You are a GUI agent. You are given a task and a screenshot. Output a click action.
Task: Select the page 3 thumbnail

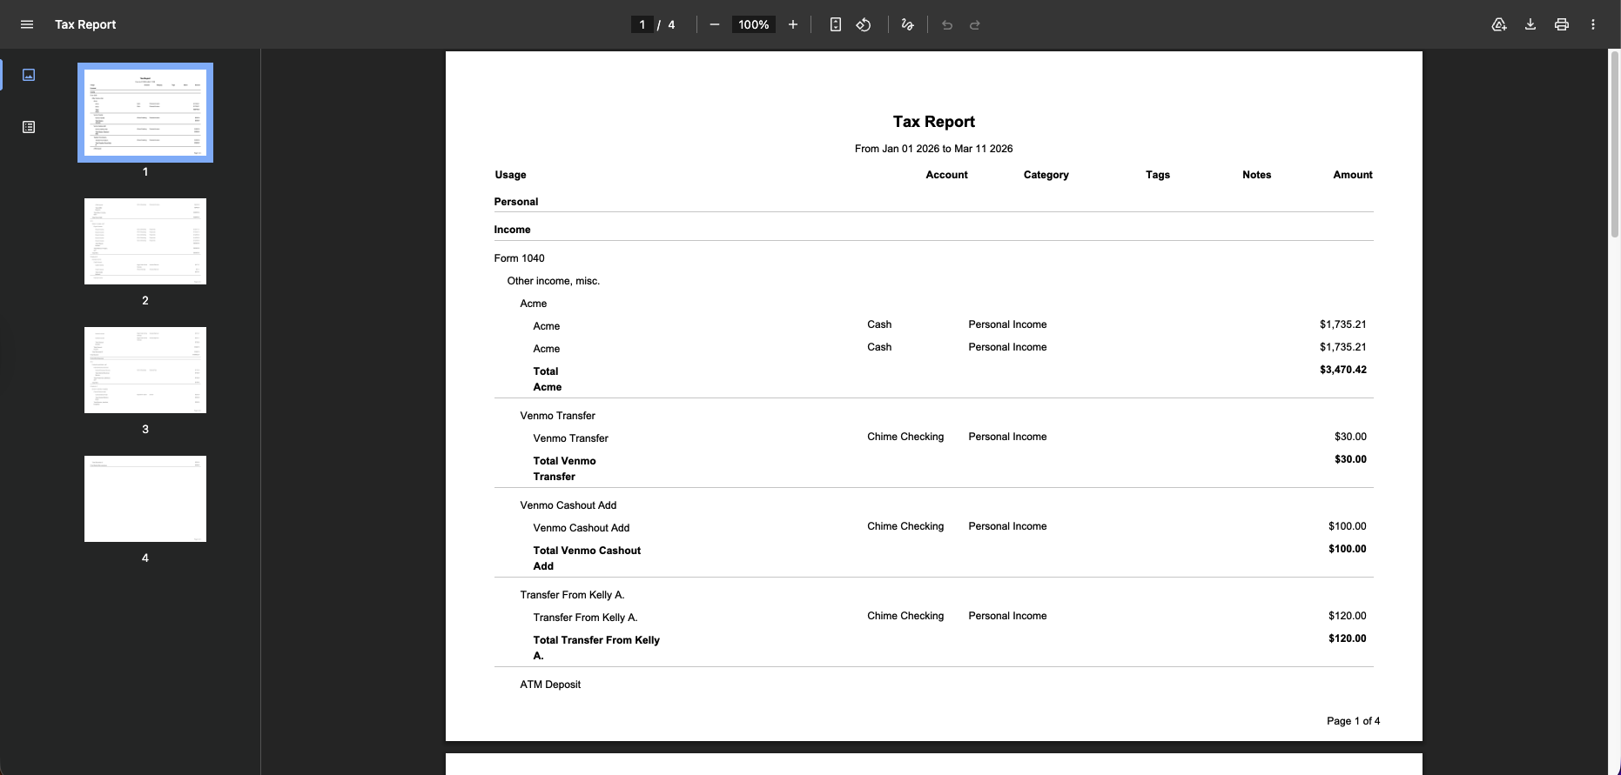point(145,370)
